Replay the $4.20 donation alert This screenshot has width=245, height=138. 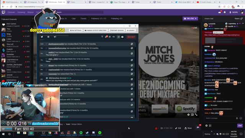tap(132, 79)
